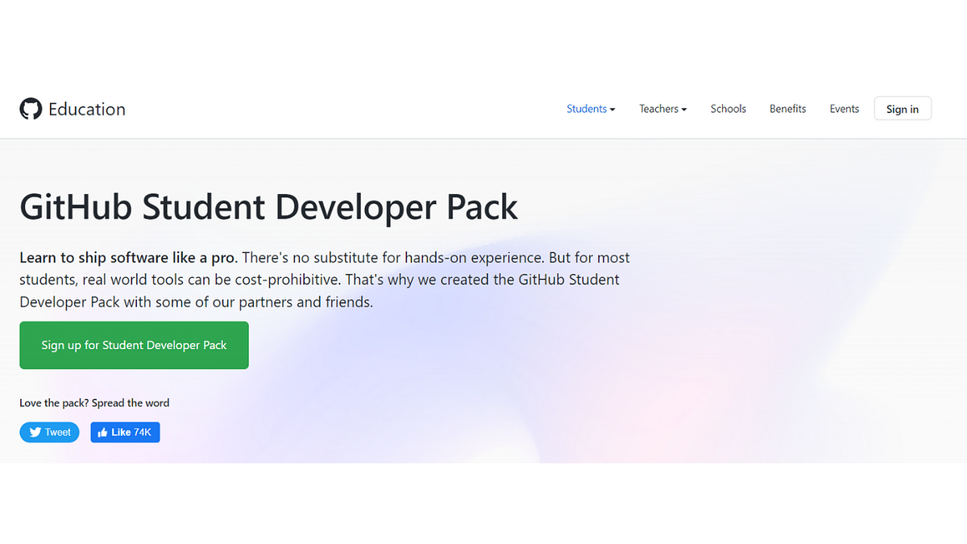Screen dimensions: 967x544
Task: Click Education next to the GitHub logo
Action: tap(88, 109)
